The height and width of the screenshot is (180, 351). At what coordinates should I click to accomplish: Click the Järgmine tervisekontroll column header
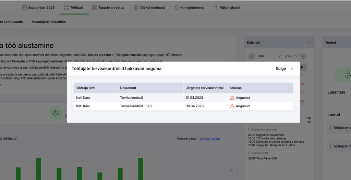[x=205, y=88]
